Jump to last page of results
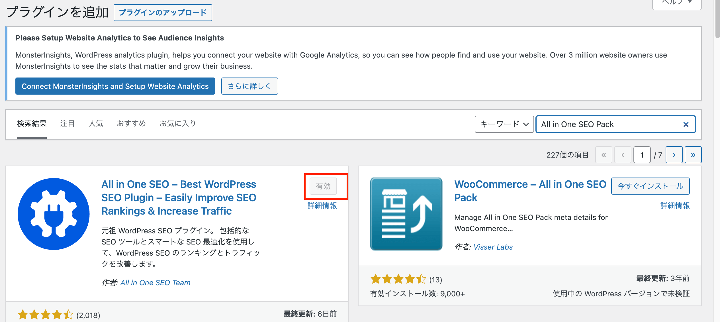The height and width of the screenshot is (322, 720). click(x=693, y=155)
